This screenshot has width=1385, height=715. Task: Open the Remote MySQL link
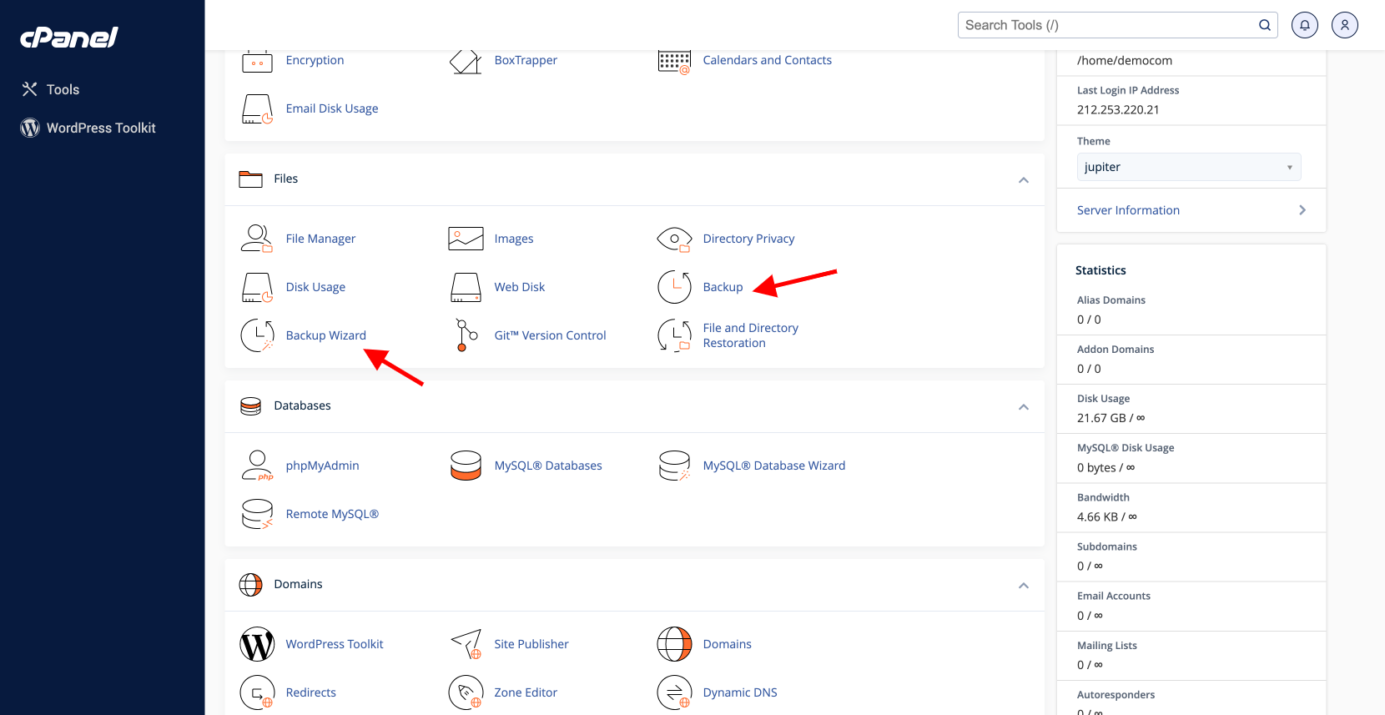point(332,514)
